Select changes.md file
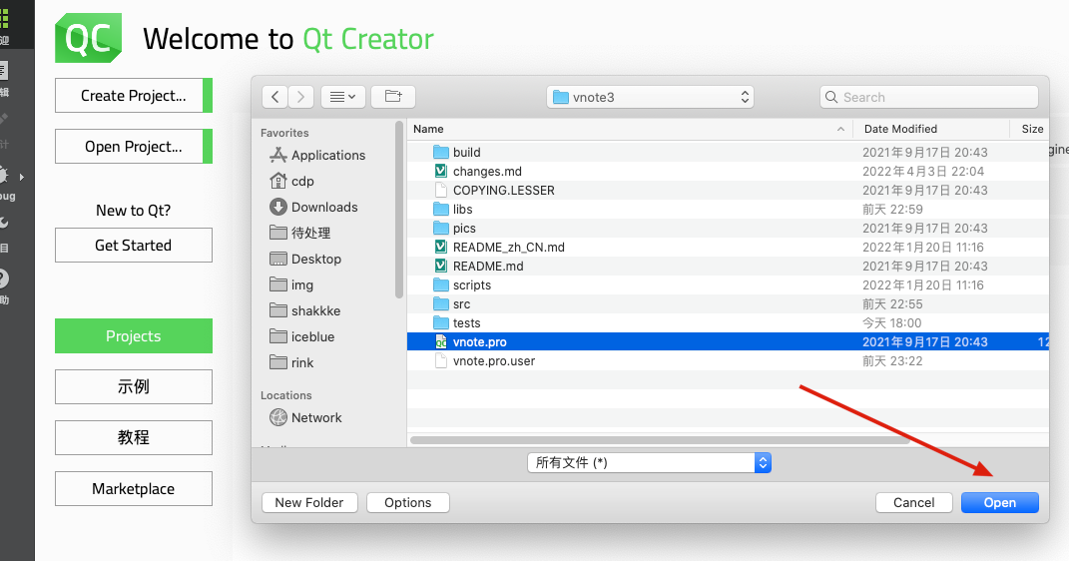This screenshot has width=1069, height=561. [x=728, y=171]
